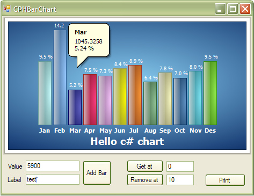The width and height of the screenshot is (254, 196).
Task: Click the tall Feb bar
Action: (x=60, y=77)
